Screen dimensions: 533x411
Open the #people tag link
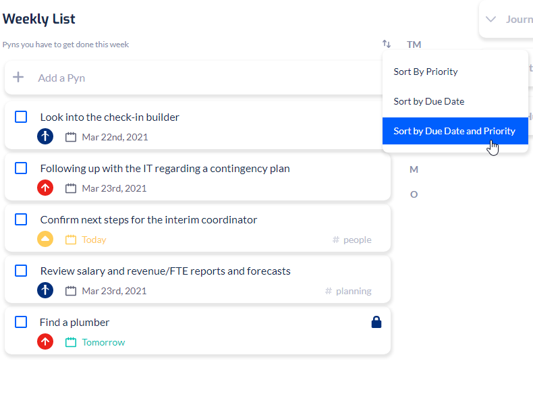point(352,240)
